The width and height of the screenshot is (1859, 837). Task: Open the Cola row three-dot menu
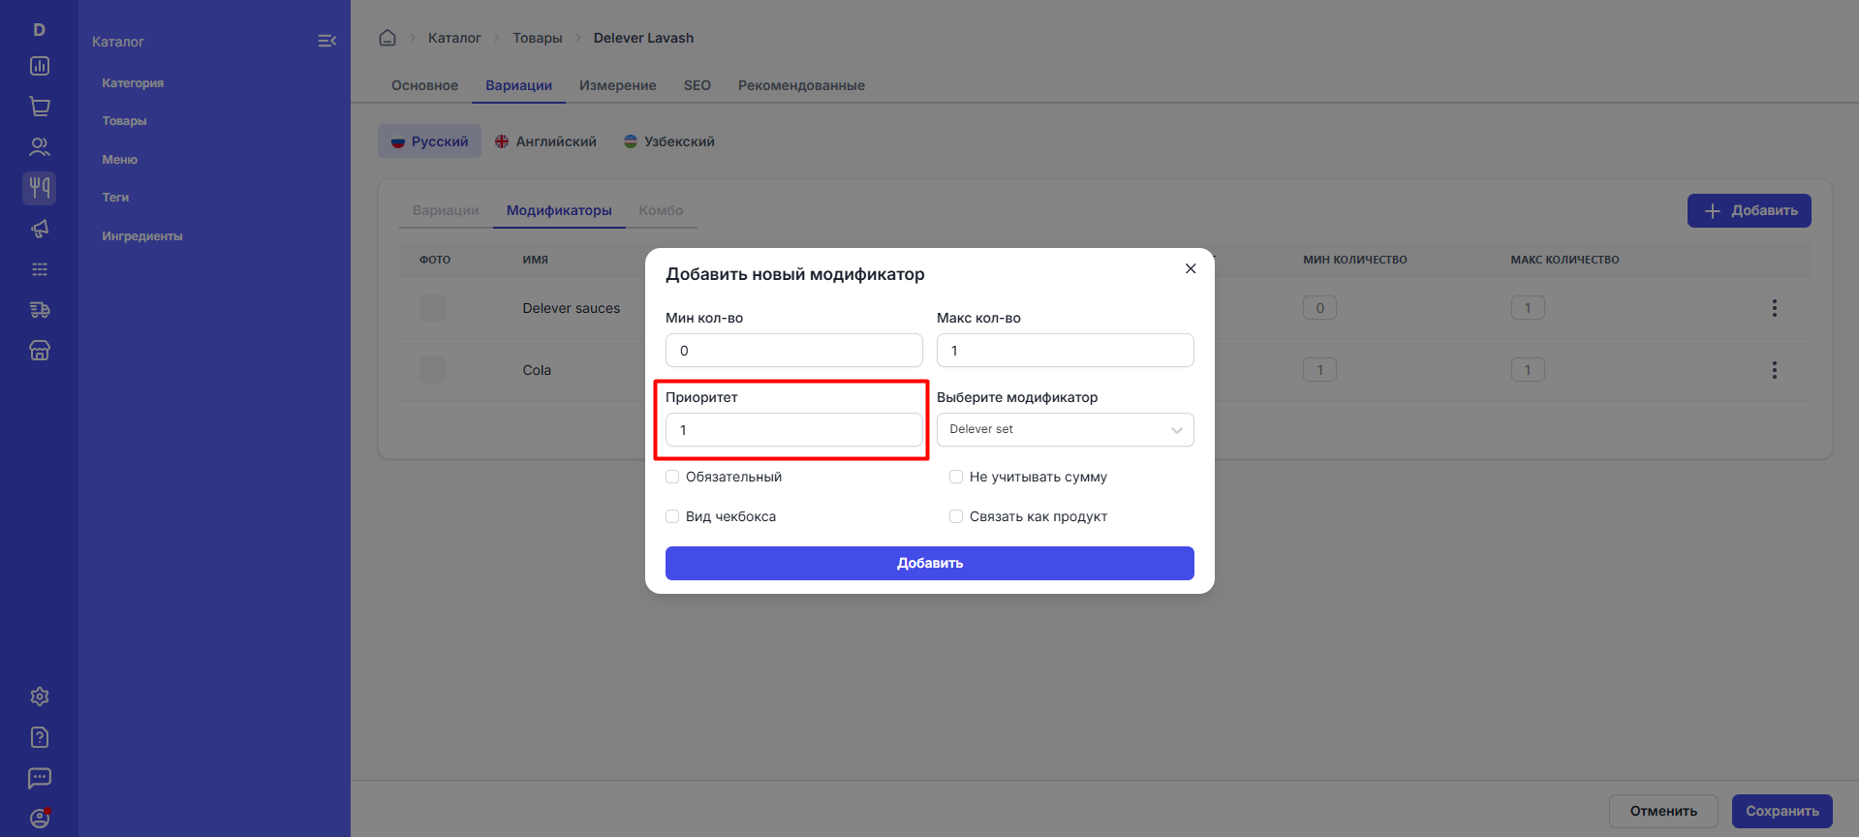click(1774, 370)
